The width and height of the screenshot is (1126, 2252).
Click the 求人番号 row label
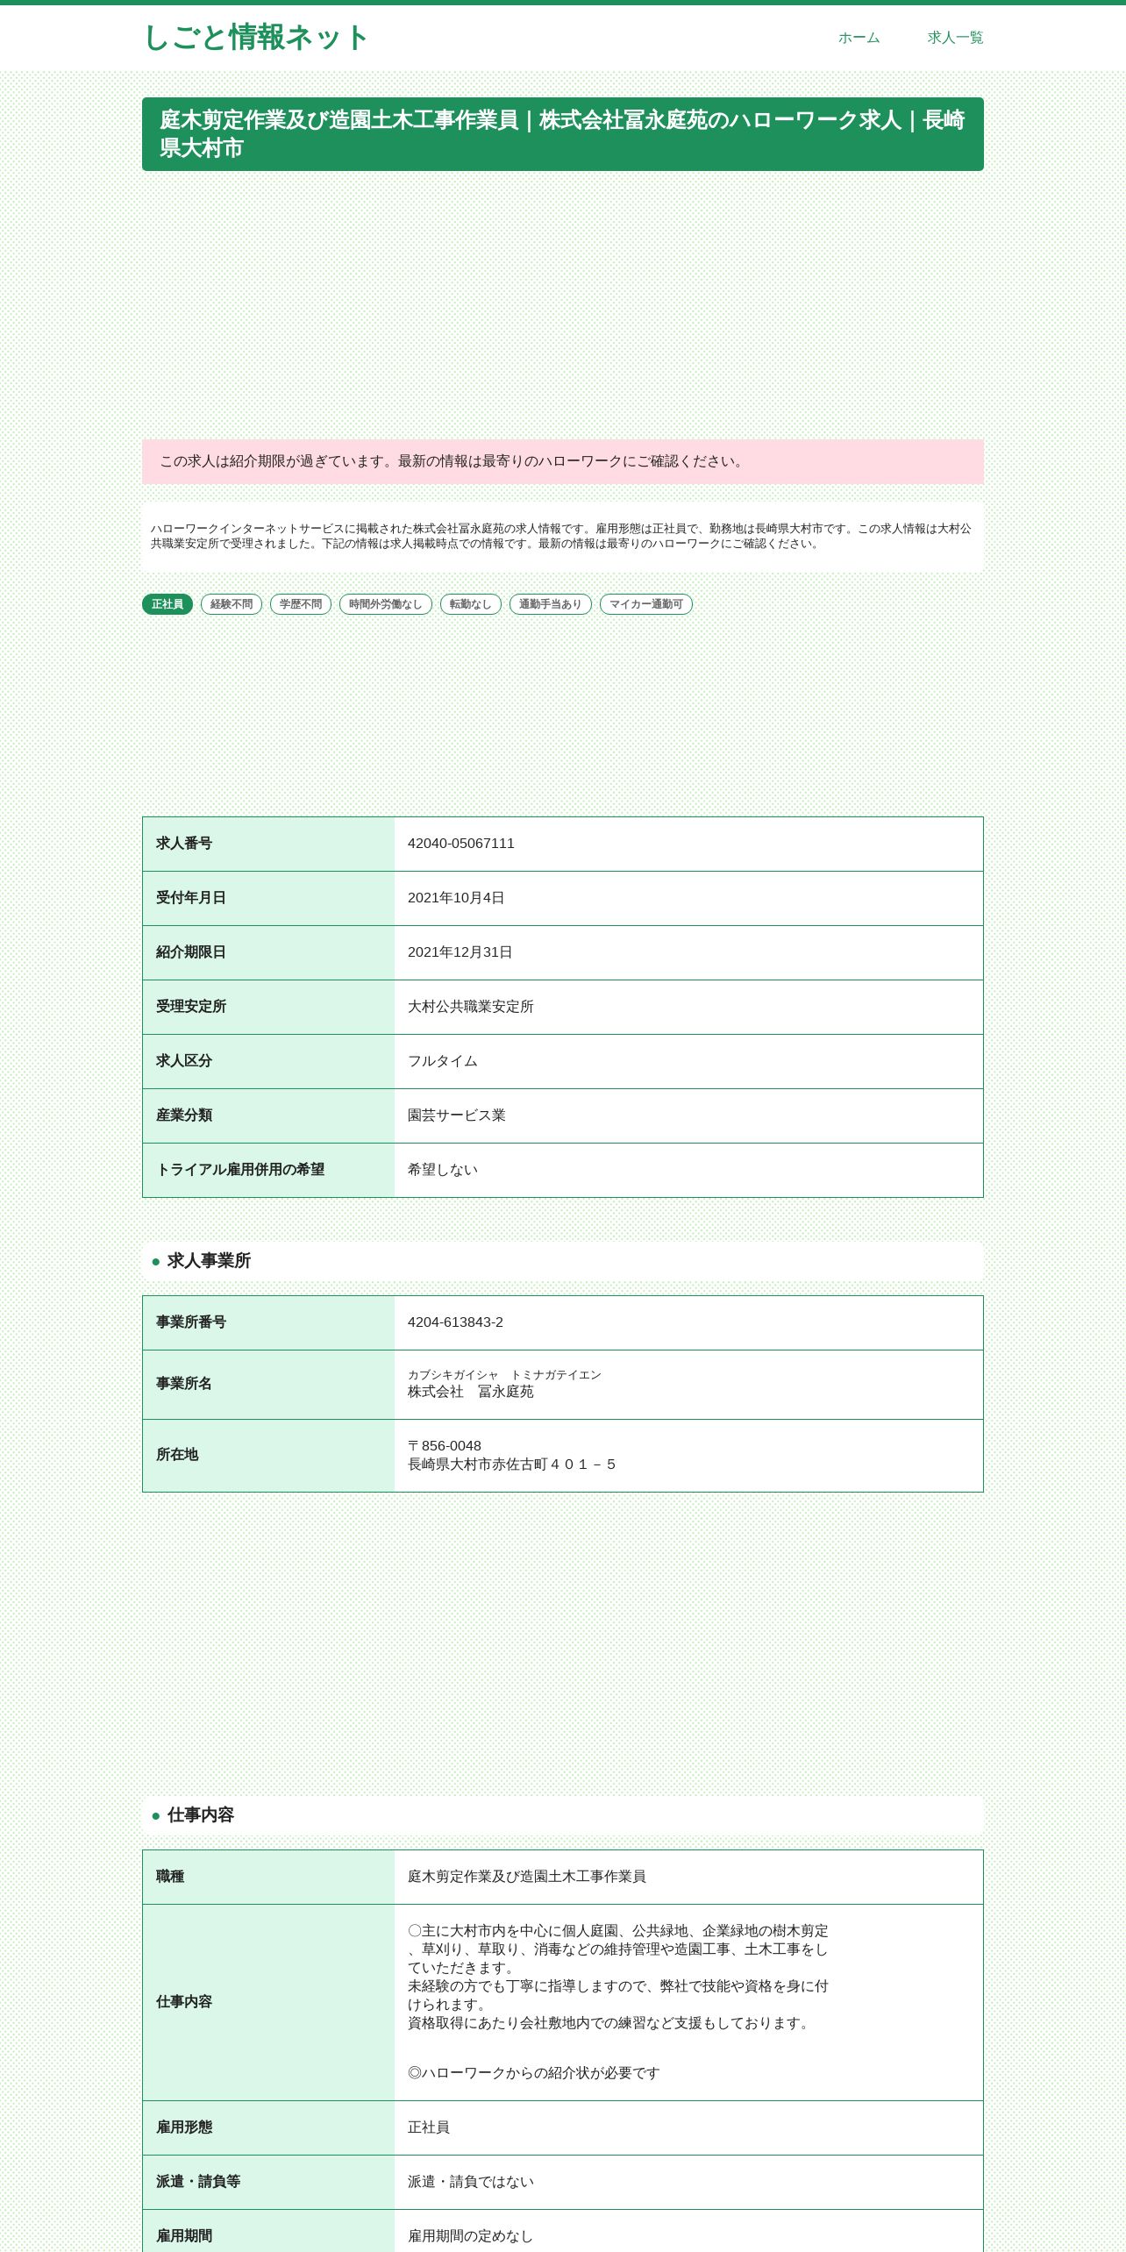coord(184,844)
